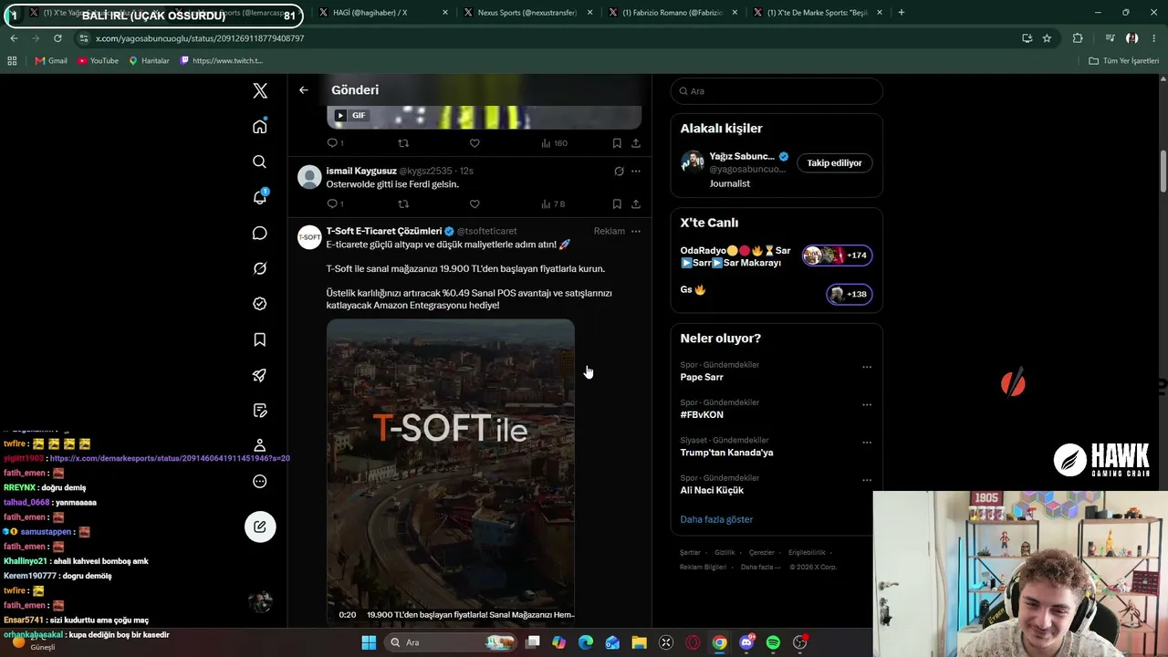This screenshot has height=657, width=1168.
Task: Share the GIF post with 160 views
Action: [x=636, y=143]
